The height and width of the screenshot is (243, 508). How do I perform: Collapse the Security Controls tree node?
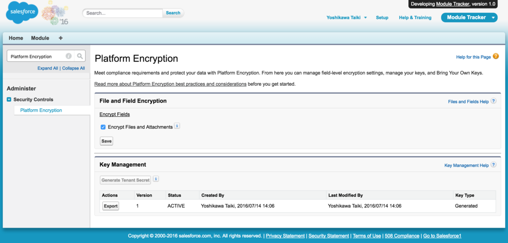(x=9, y=100)
